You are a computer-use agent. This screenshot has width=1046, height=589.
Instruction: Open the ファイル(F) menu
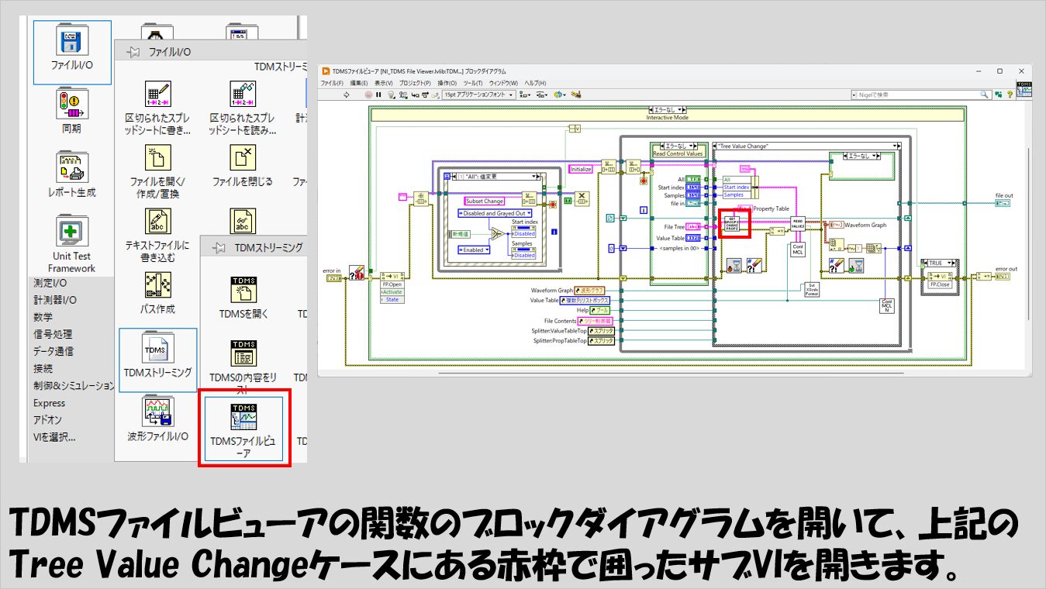[332, 83]
